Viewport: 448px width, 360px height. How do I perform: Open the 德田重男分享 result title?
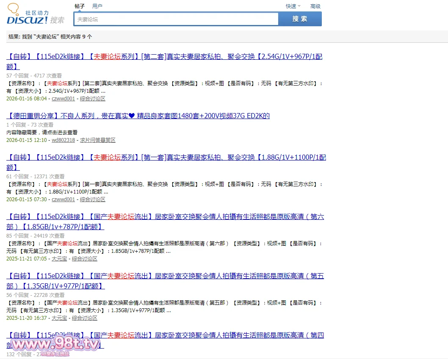click(x=138, y=116)
